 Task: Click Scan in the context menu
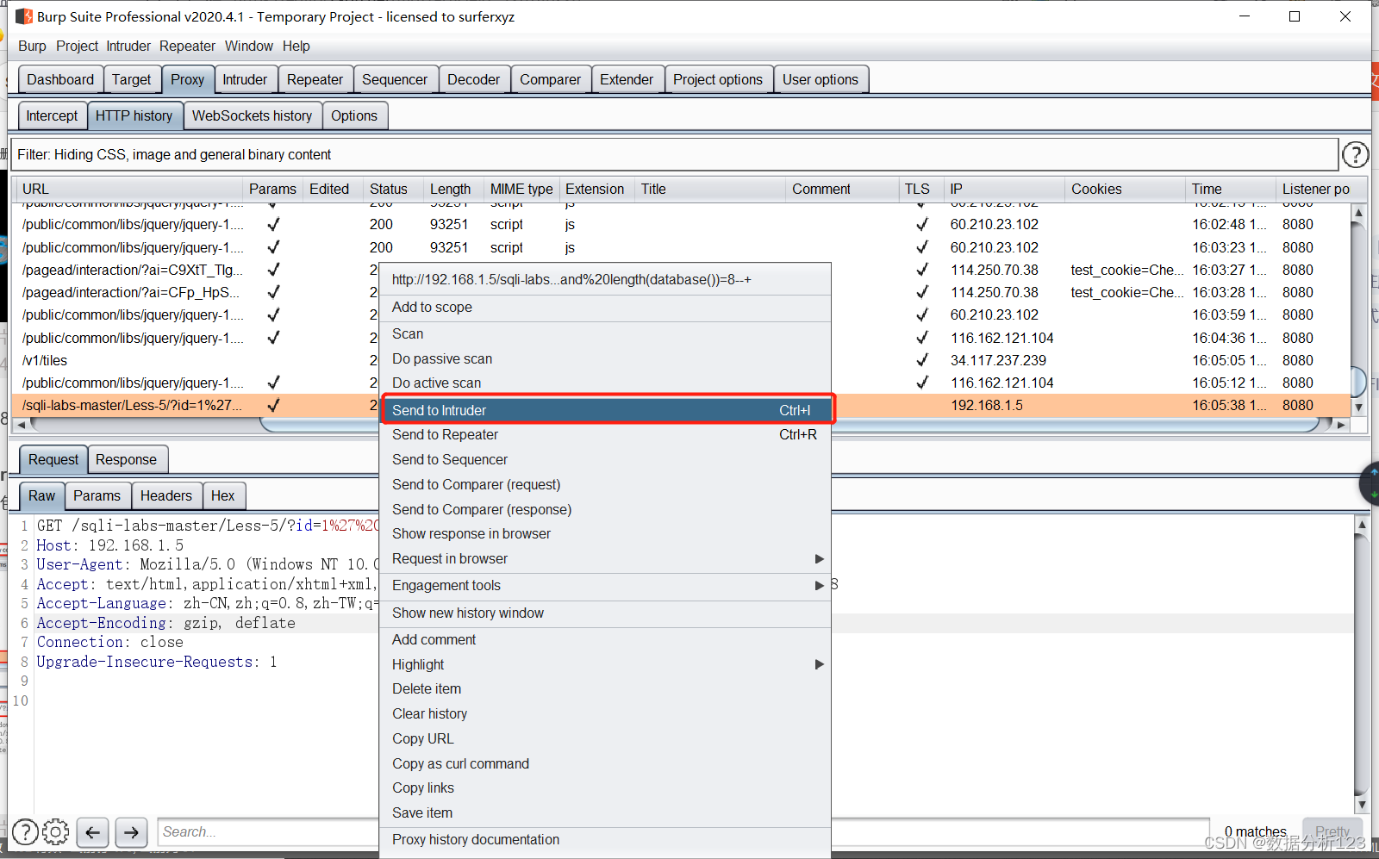(x=605, y=334)
